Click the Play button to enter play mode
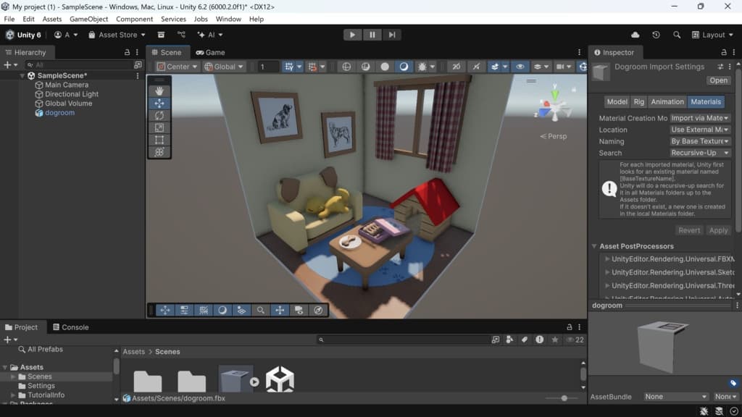Image resolution: width=742 pixels, height=417 pixels. coord(352,35)
